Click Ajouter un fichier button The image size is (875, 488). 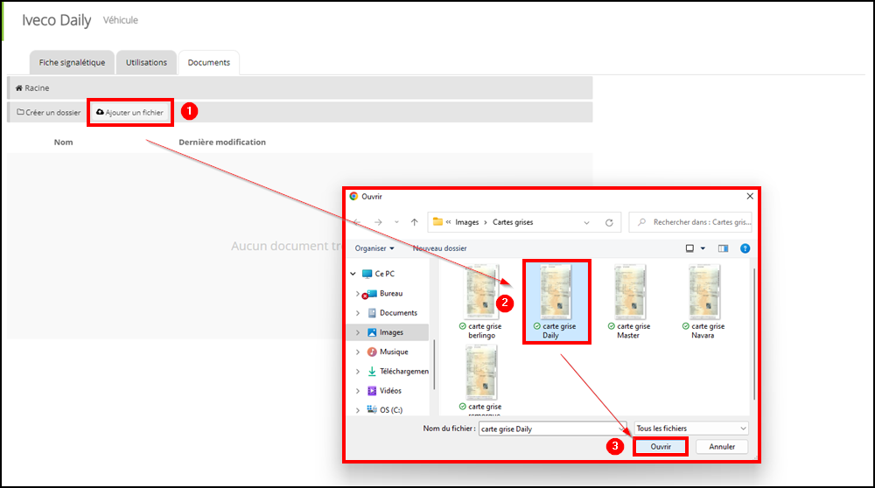coord(130,113)
